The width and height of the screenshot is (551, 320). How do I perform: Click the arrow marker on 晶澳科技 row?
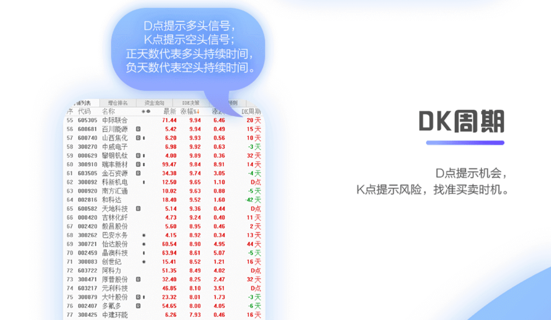(x=144, y=253)
